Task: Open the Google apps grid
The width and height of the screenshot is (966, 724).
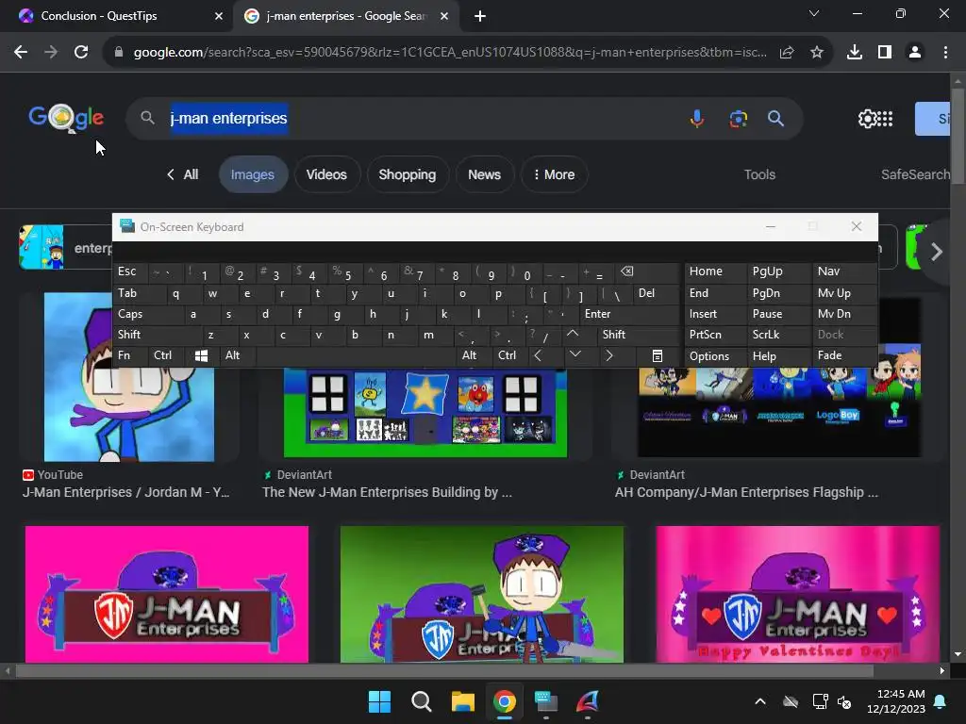Action: [885, 118]
